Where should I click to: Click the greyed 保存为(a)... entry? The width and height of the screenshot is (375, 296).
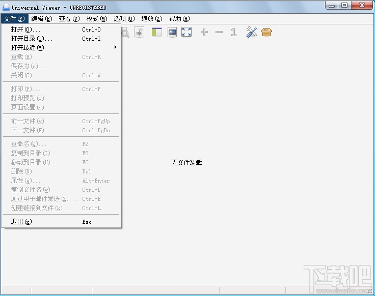(61, 66)
